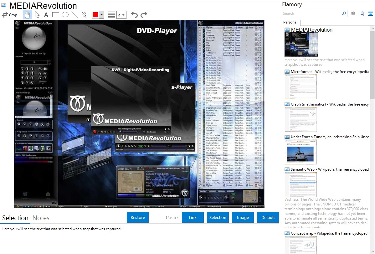375x254 pixels.
Task: Open Graph (mathematics) Wikipedia snapshot title
Action: 330,104
